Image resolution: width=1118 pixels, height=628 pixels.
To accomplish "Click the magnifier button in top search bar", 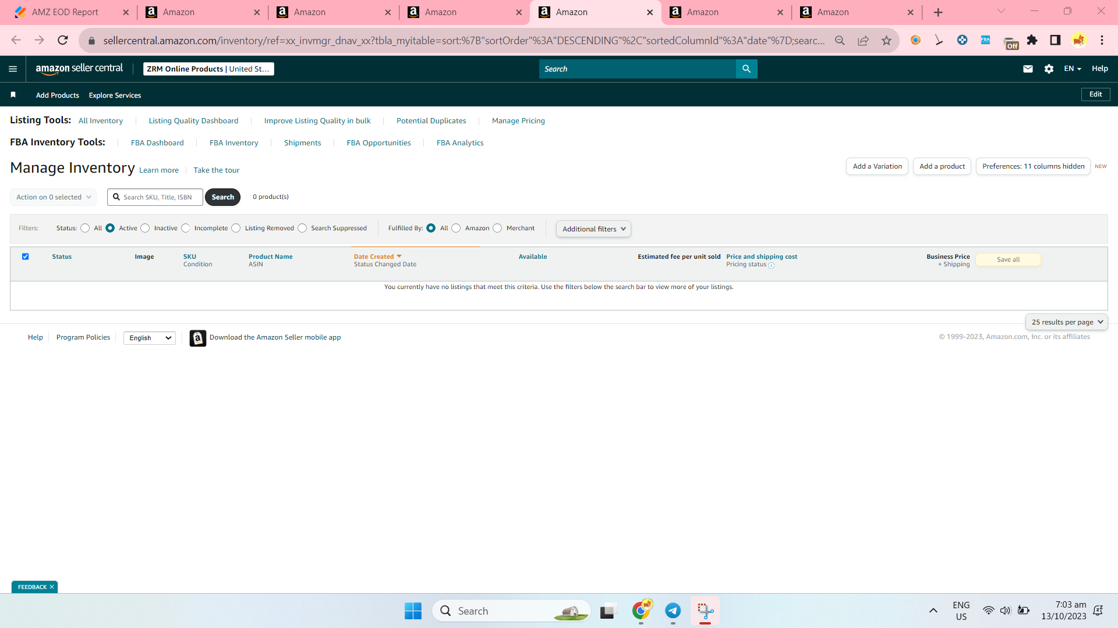I will [746, 69].
